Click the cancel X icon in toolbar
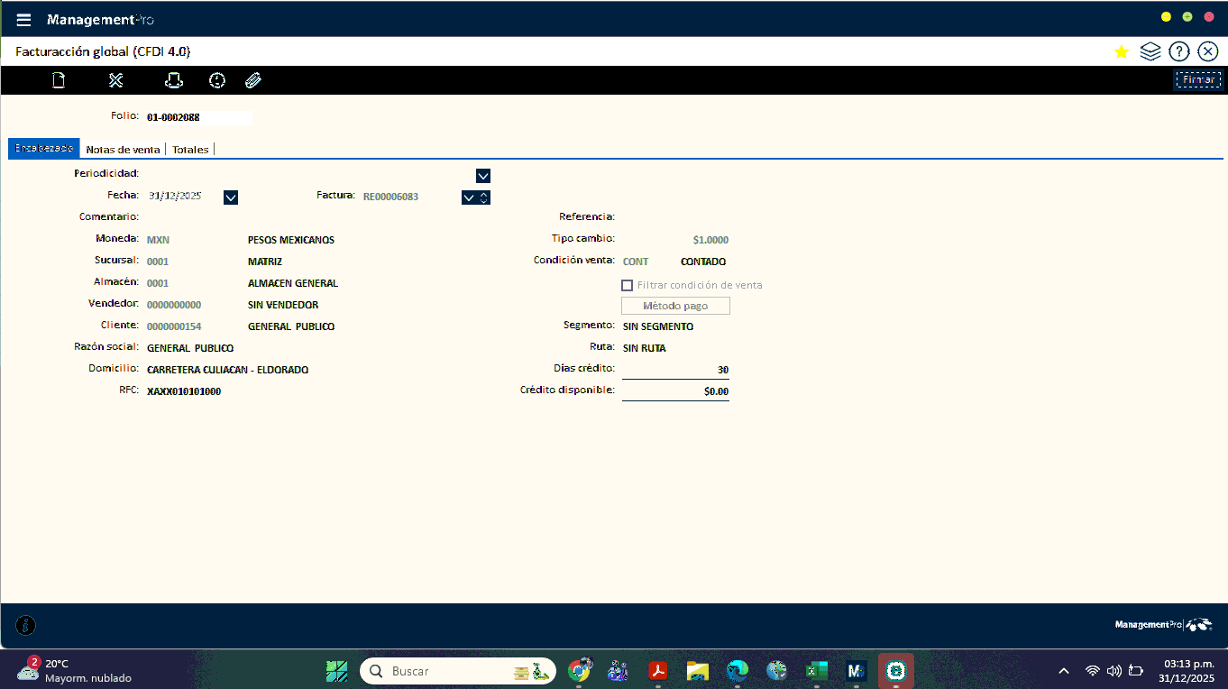 (115, 80)
